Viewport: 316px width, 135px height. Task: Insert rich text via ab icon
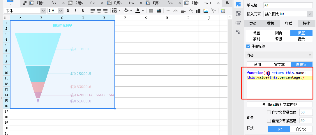(175, 11)
